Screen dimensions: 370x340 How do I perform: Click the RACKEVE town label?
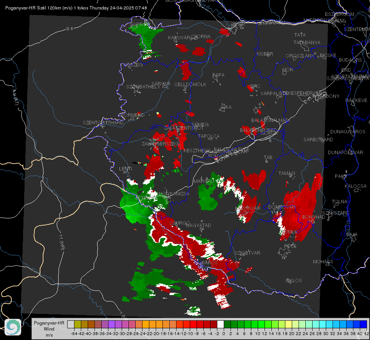(x=356, y=100)
